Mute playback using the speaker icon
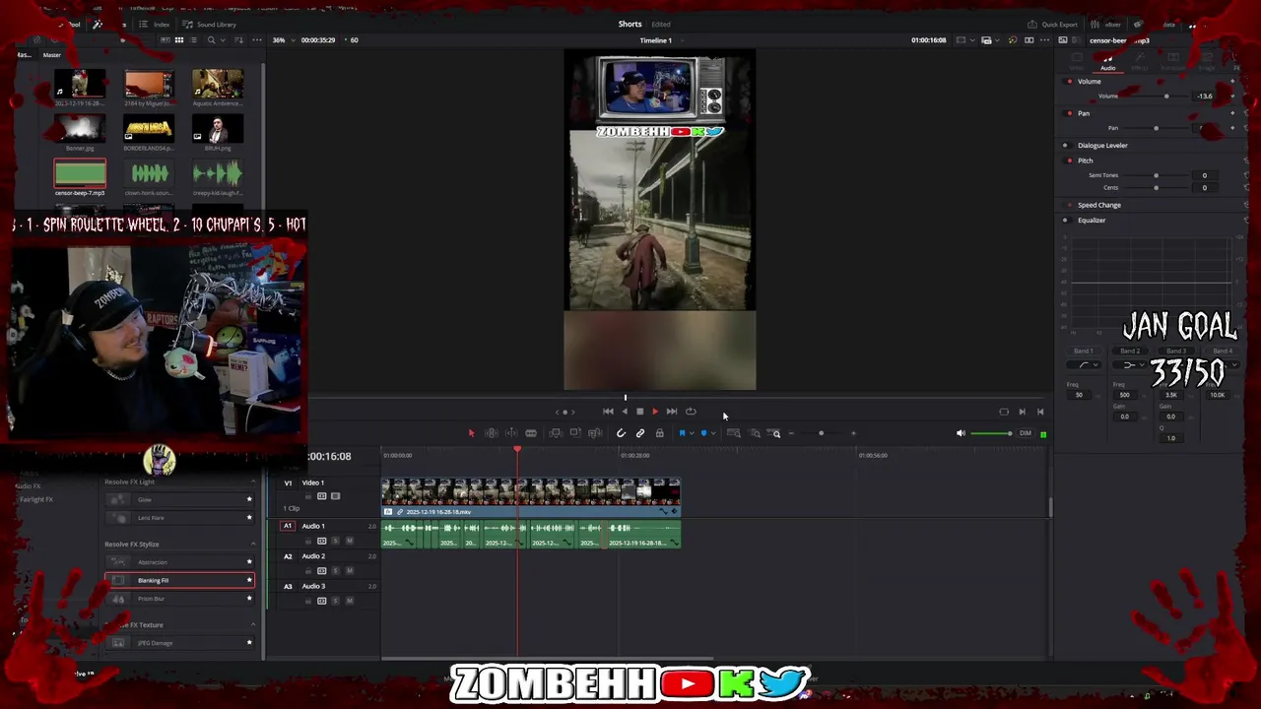The height and width of the screenshot is (709, 1261). point(961,433)
